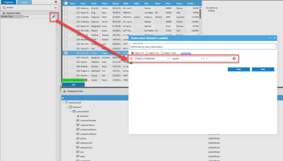This screenshot has height=161, width=283.
Task: Click the red X beside the Button ID label
Action: point(86,80)
